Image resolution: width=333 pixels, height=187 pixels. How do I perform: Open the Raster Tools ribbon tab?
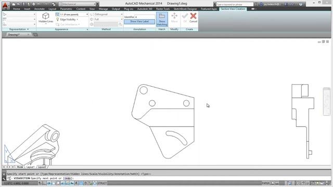tap(163, 9)
